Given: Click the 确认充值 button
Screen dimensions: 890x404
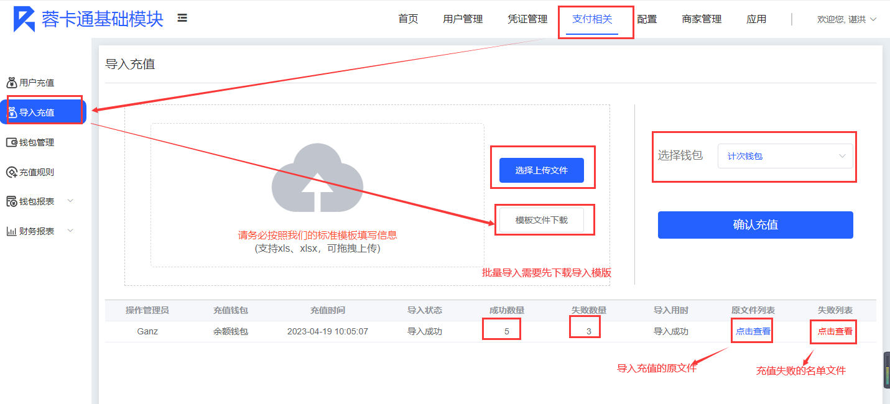Looking at the screenshot, I should coord(755,225).
